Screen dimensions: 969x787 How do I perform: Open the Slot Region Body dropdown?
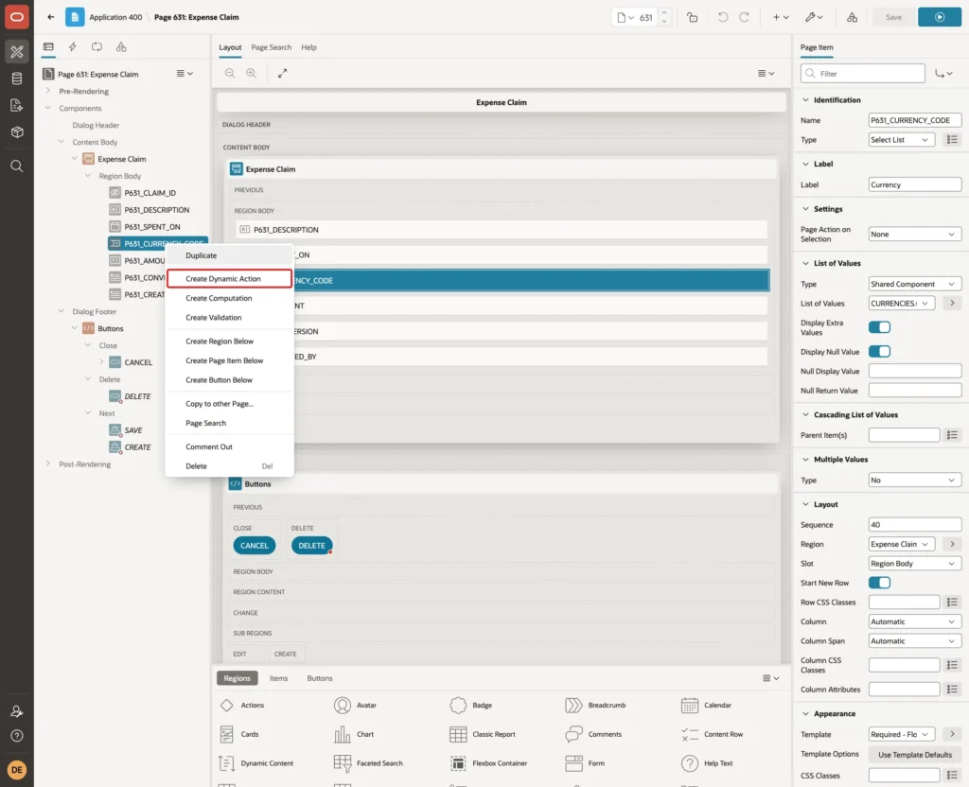(915, 564)
